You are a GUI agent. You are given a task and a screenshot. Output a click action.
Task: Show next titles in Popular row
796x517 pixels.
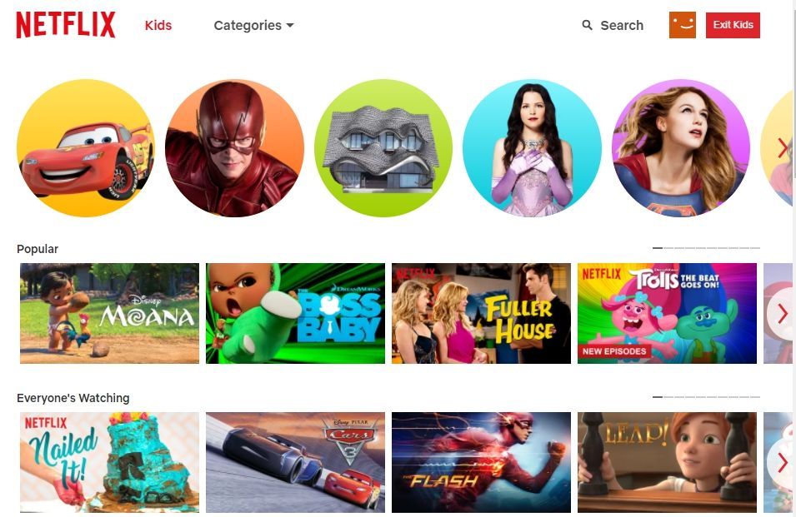coord(783,314)
